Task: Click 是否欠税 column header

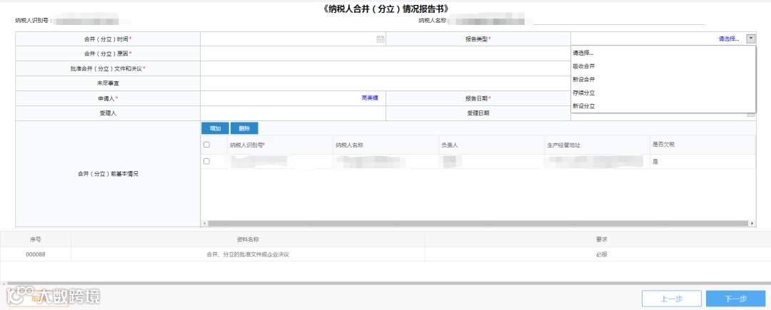Action: [x=702, y=145]
